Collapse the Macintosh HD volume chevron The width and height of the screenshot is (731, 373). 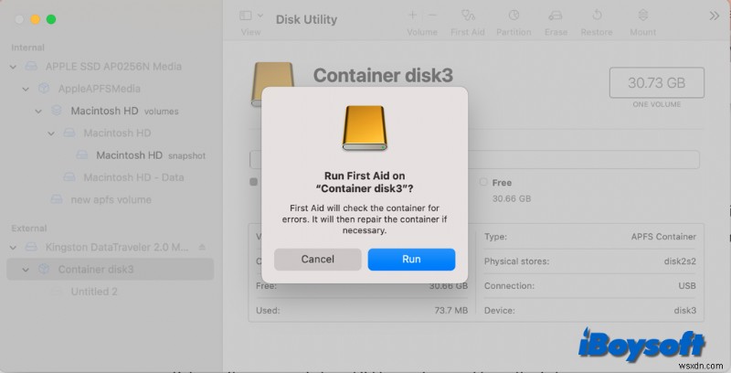coord(51,133)
